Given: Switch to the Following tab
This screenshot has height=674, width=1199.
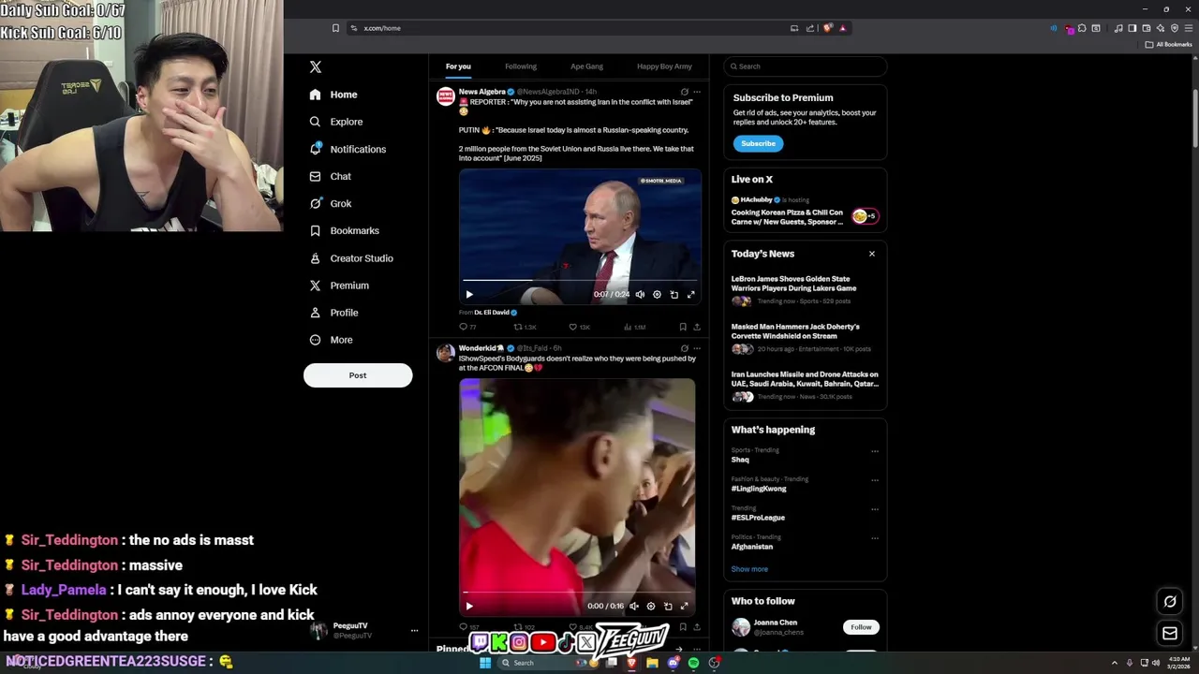Looking at the screenshot, I should point(521,66).
